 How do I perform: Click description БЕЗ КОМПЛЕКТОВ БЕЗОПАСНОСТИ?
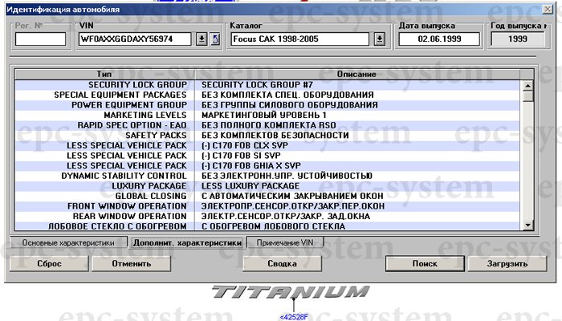pyautogui.click(x=275, y=136)
